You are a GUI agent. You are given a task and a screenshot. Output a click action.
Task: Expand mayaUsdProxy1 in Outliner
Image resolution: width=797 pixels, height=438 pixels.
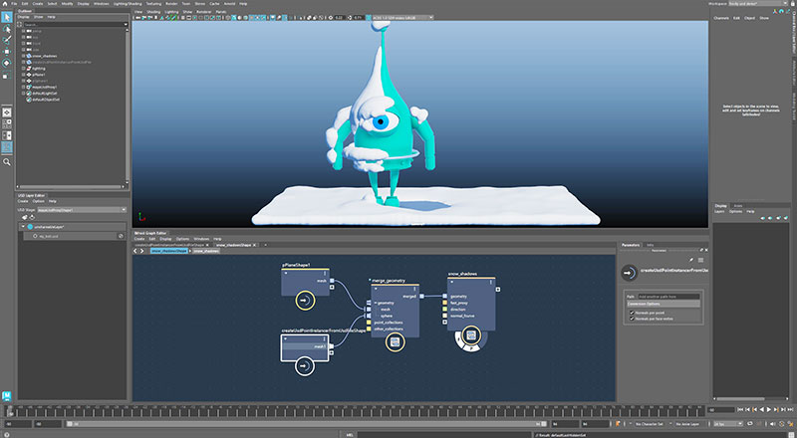tap(23, 87)
